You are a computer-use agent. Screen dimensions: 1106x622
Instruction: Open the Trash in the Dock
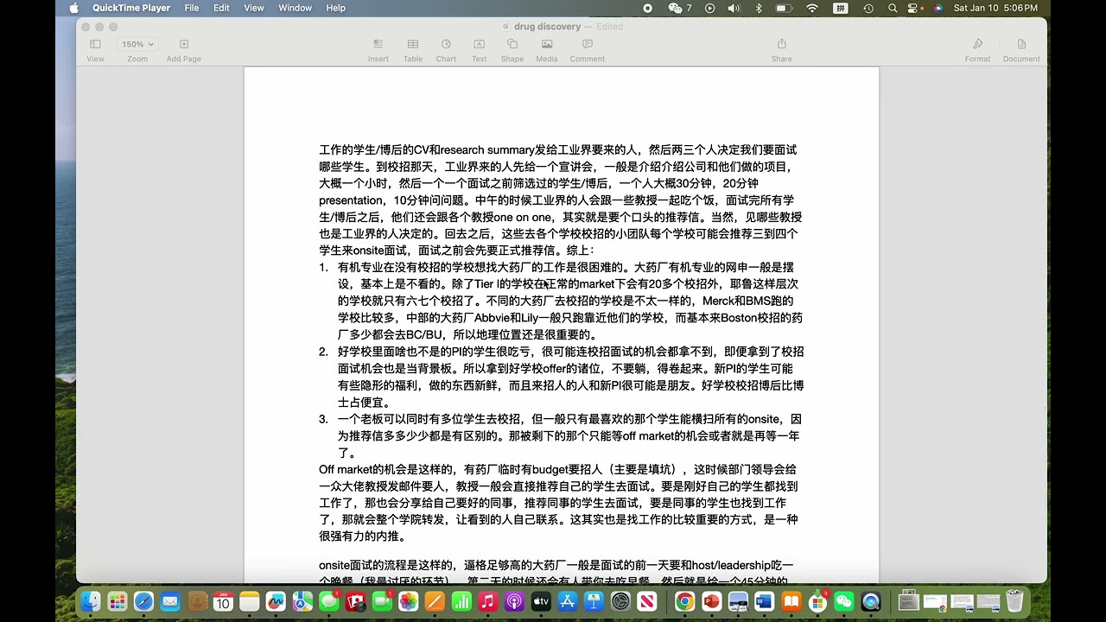tap(1014, 601)
